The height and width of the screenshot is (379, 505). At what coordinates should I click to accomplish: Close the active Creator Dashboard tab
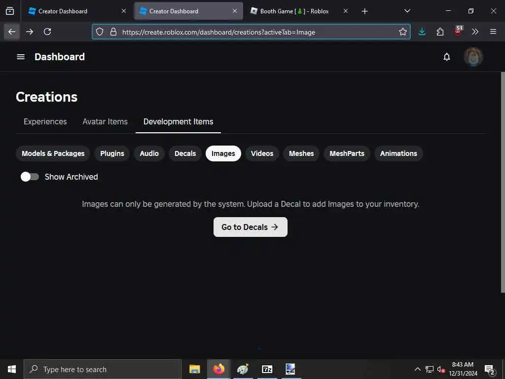(x=235, y=11)
